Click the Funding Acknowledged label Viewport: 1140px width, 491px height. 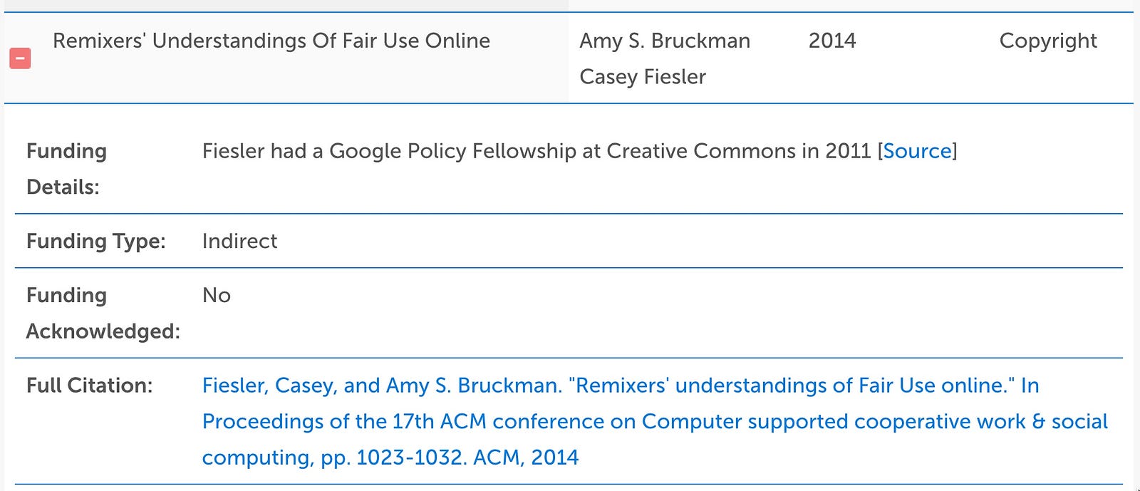click(103, 313)
